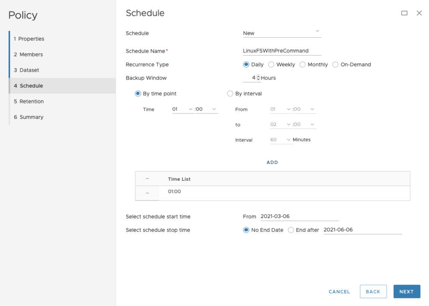This screenshot has width=429, height=306.
Task: Remove the 01:00 entry from Time List
Action: [x=147, y=192]
